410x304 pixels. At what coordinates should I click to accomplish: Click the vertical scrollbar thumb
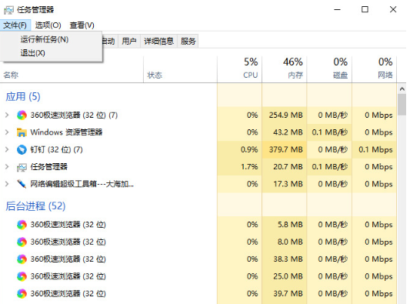402,105
